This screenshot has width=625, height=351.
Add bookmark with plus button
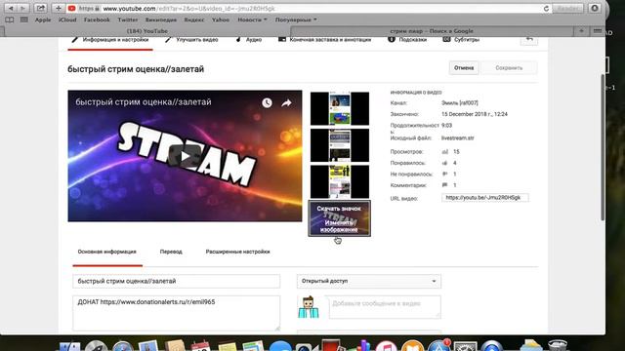(x=59, y=9)
